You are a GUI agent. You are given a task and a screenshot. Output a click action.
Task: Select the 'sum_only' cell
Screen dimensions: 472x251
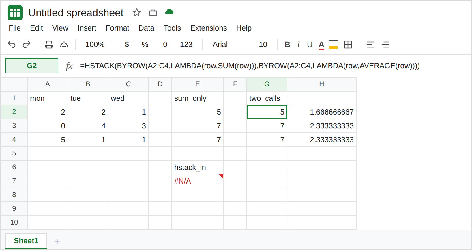[198, 98]
